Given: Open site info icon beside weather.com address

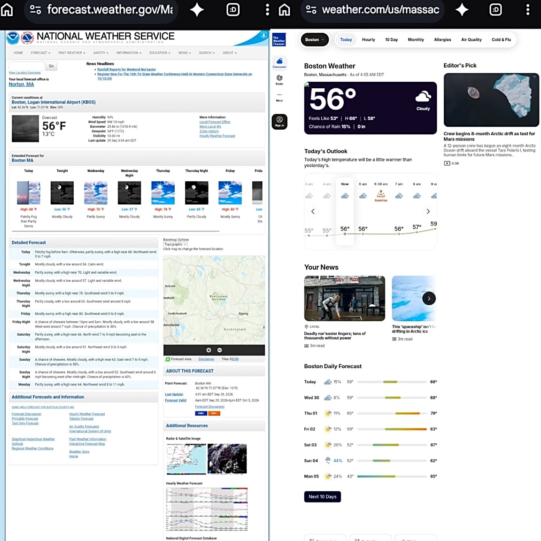Looking at the screenshot, I should pyautogui.click(x=311, y=10).
